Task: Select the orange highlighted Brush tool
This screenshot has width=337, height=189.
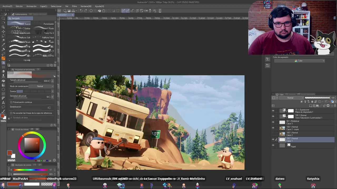Action: 3,59
